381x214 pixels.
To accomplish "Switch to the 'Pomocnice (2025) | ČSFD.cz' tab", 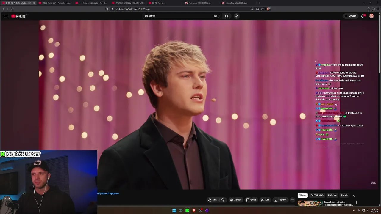I will [x=202, y=3].
